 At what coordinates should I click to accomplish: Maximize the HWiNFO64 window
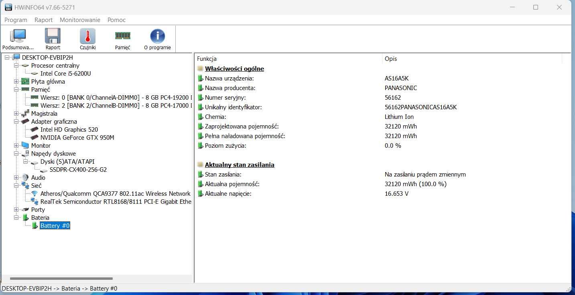[x=536, y=7]
